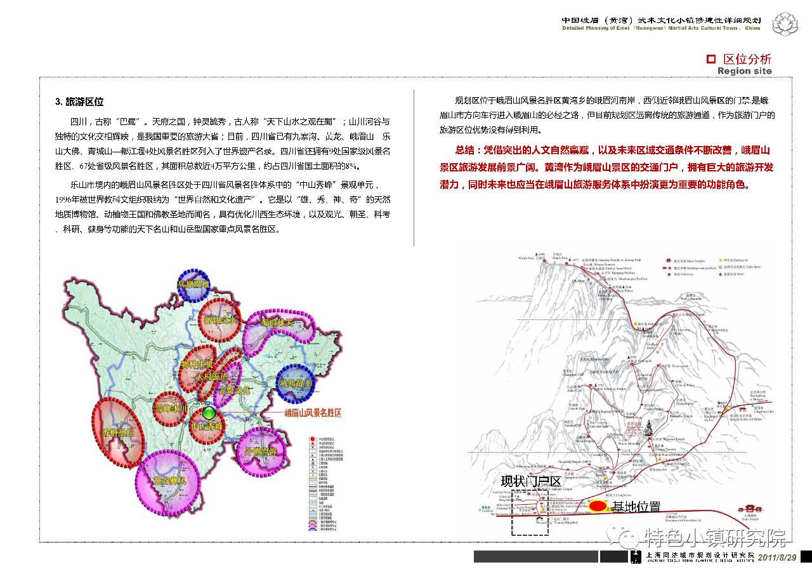The width and height of the screenshot is (812, 574).
Task: Click the 雪峰冰川 zone label
Action: pyautogui.click(x=171, y=410)
